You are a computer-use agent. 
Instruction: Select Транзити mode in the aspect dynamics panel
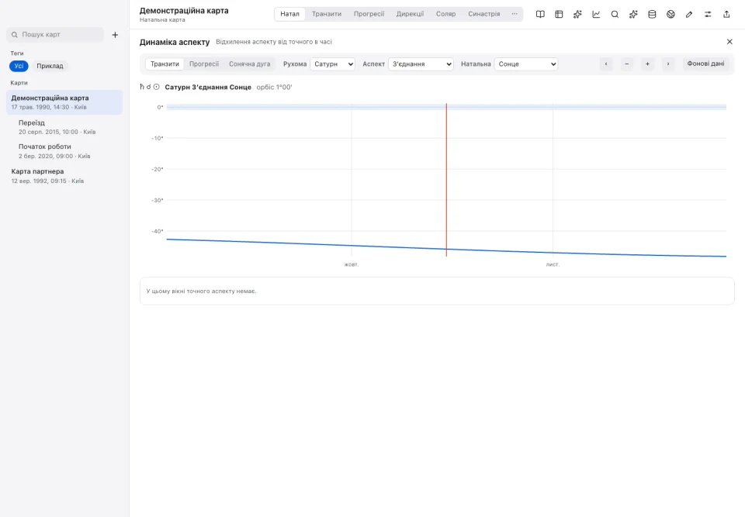pyautogui.click(x=165, y=64)
